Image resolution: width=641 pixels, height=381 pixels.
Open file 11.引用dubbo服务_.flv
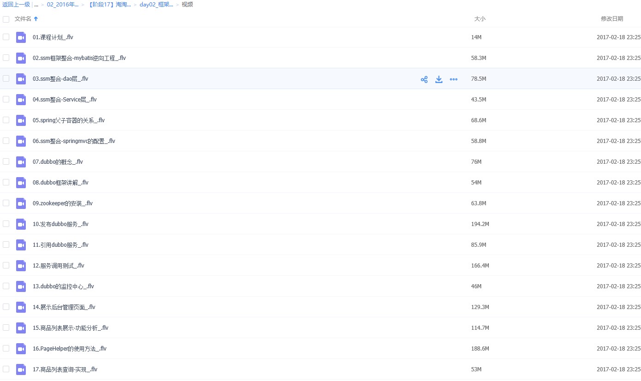(x=60, y=245)
